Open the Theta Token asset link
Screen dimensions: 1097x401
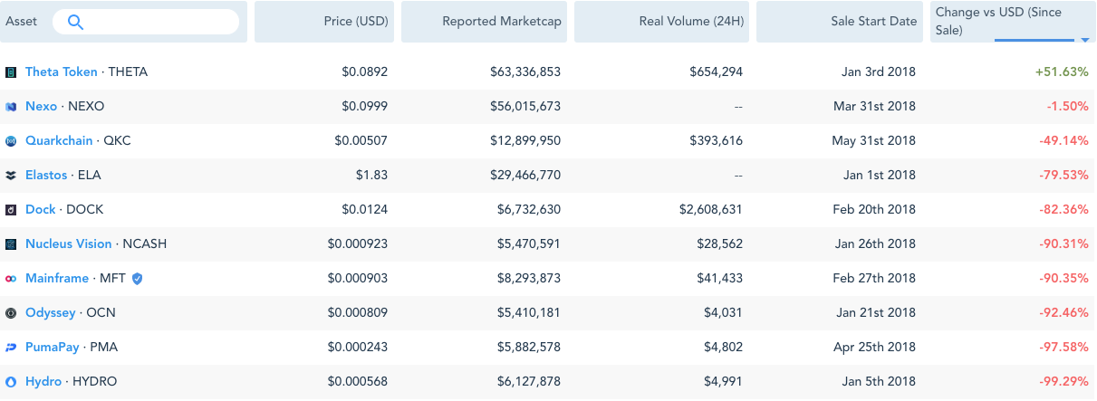(x=62, y=72)
